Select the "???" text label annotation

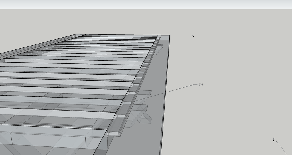click(201, 85)
